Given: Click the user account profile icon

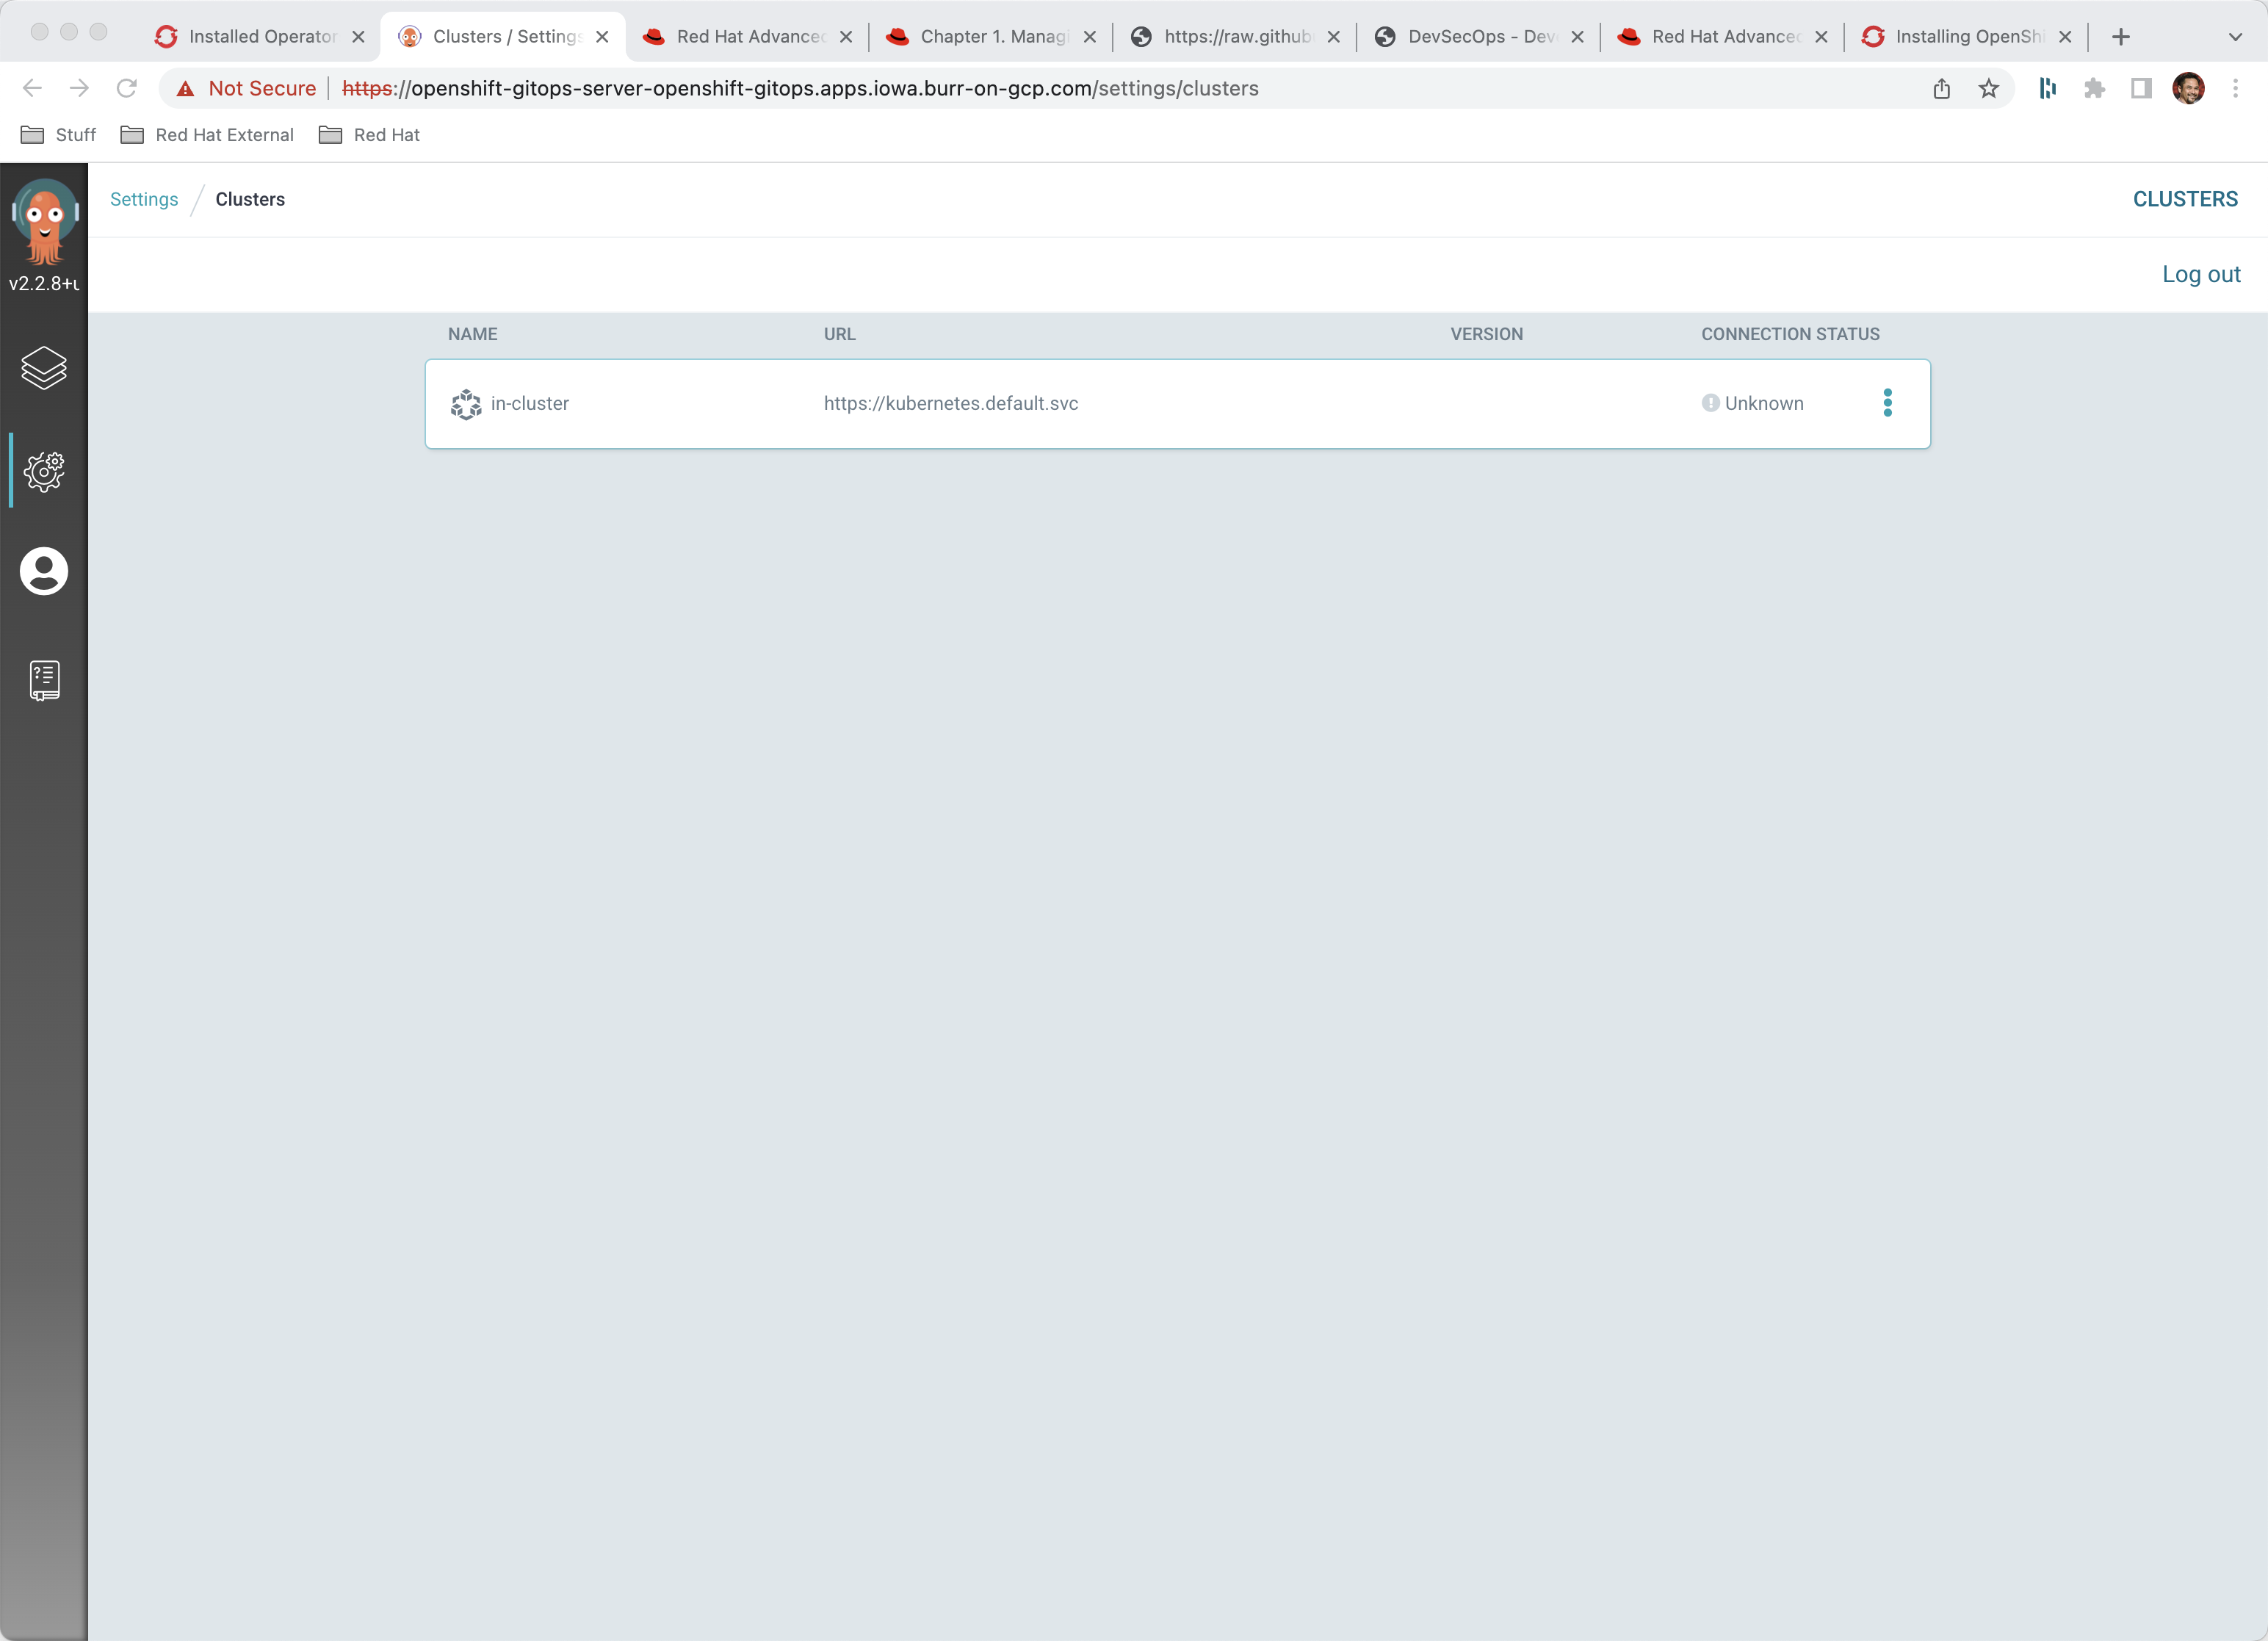Looking at the screenshot, I should (44, 571).
